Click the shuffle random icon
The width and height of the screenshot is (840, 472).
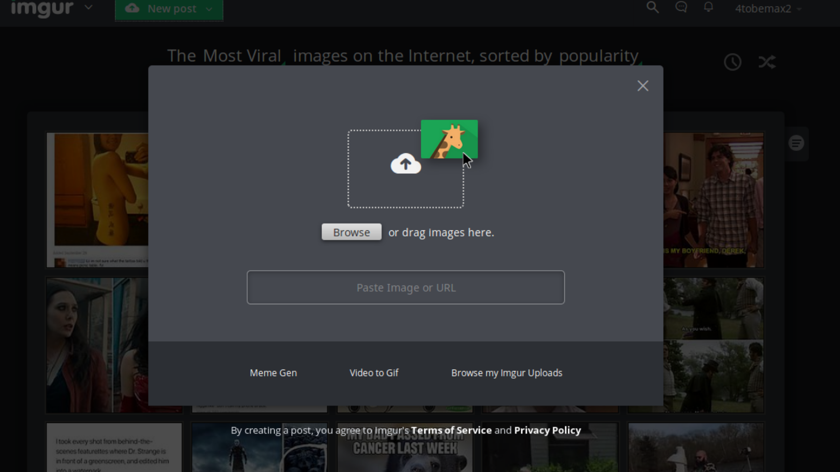[x=767, y=62]
